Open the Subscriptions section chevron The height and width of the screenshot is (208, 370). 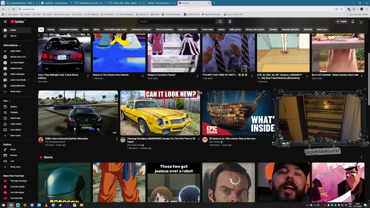click(x=20, y=45)
